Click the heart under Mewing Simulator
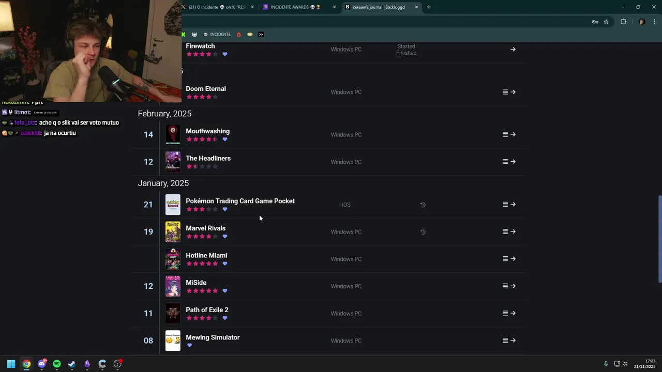The image size is (662, 372). tap(189, 346)
